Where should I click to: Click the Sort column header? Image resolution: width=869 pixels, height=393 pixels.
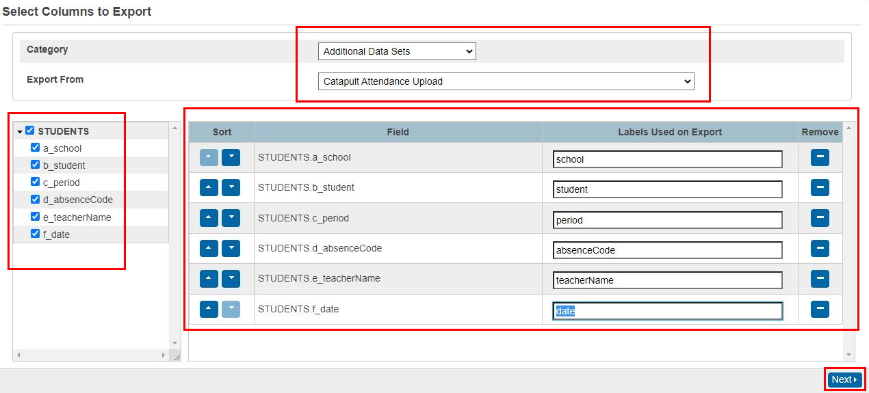pos(222,132)
